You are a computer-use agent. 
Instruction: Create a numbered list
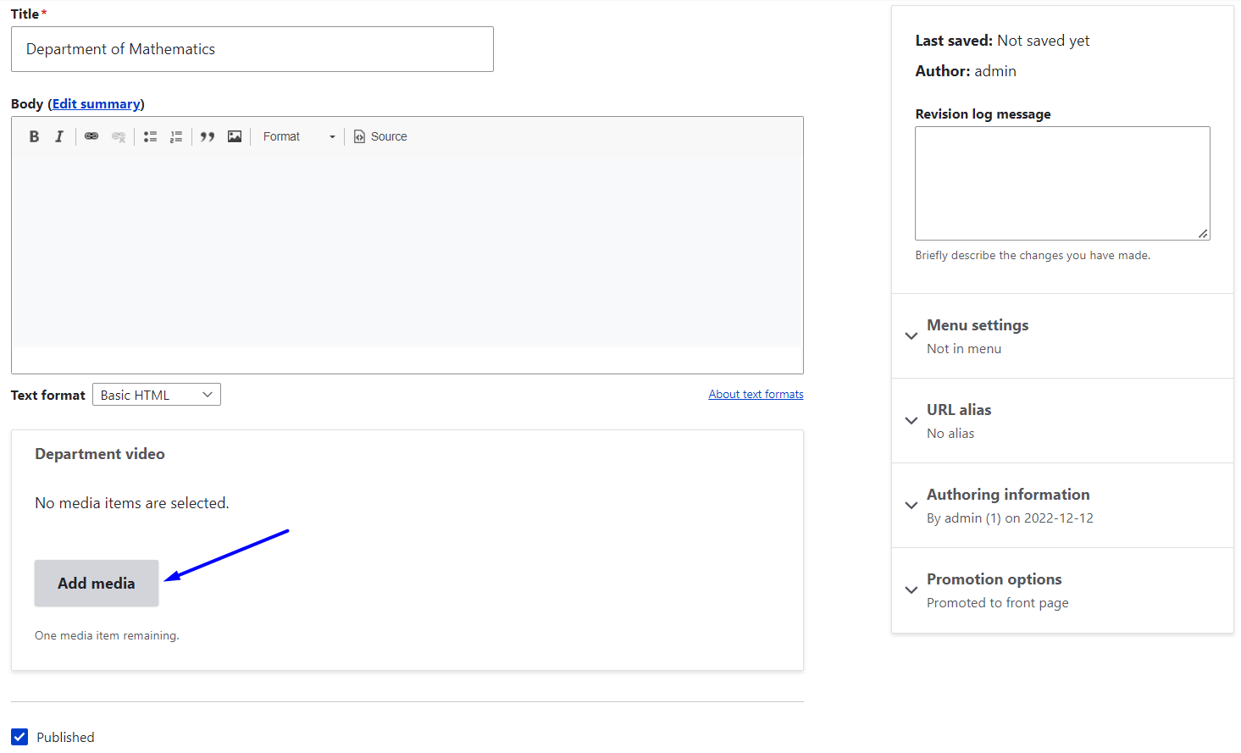tap(176, 136)
